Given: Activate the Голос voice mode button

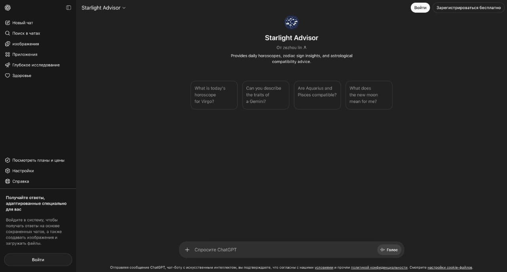Looking at the screenshot, I should click(389, 250).
